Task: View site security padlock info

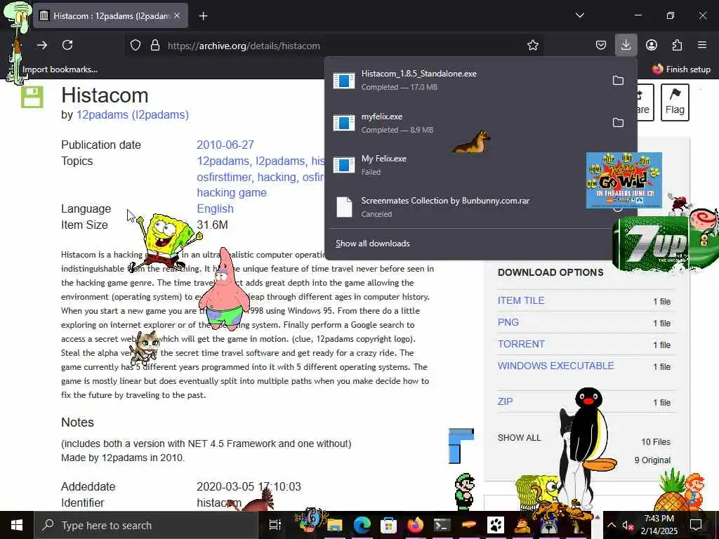Action: 155,46
